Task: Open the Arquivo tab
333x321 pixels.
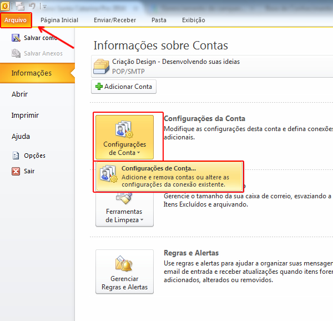Action: click(16, 20)
